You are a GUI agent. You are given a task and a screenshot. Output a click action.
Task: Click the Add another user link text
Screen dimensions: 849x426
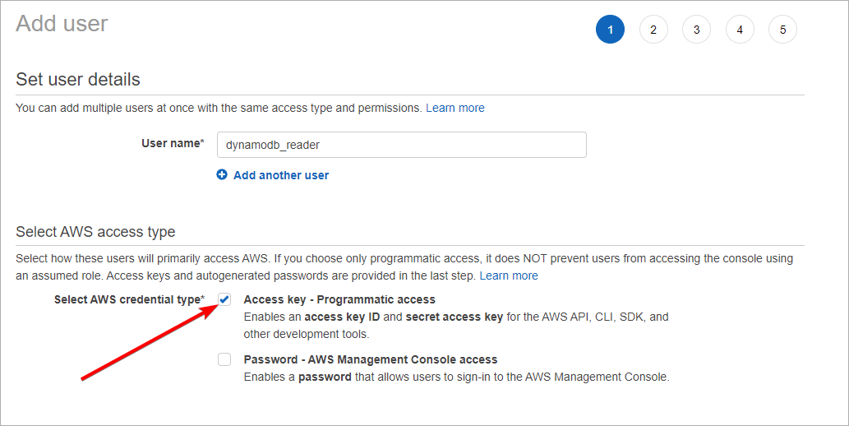coord(281,175)
